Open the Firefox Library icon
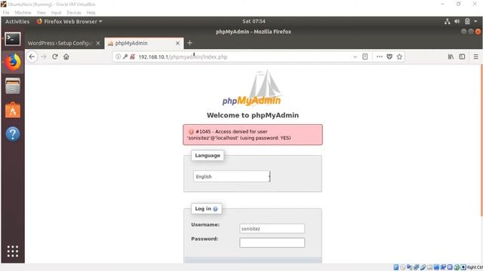Image resolution: width=483 pixels, height=271 pixels. (x=451, y=56)
